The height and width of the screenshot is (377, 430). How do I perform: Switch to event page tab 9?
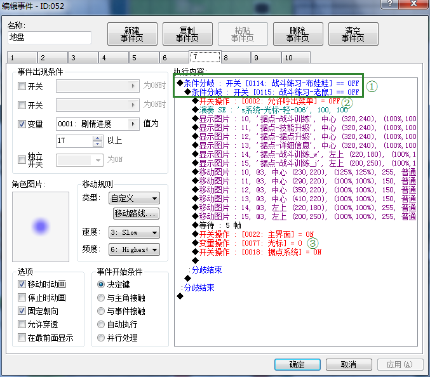click(266, 58)
